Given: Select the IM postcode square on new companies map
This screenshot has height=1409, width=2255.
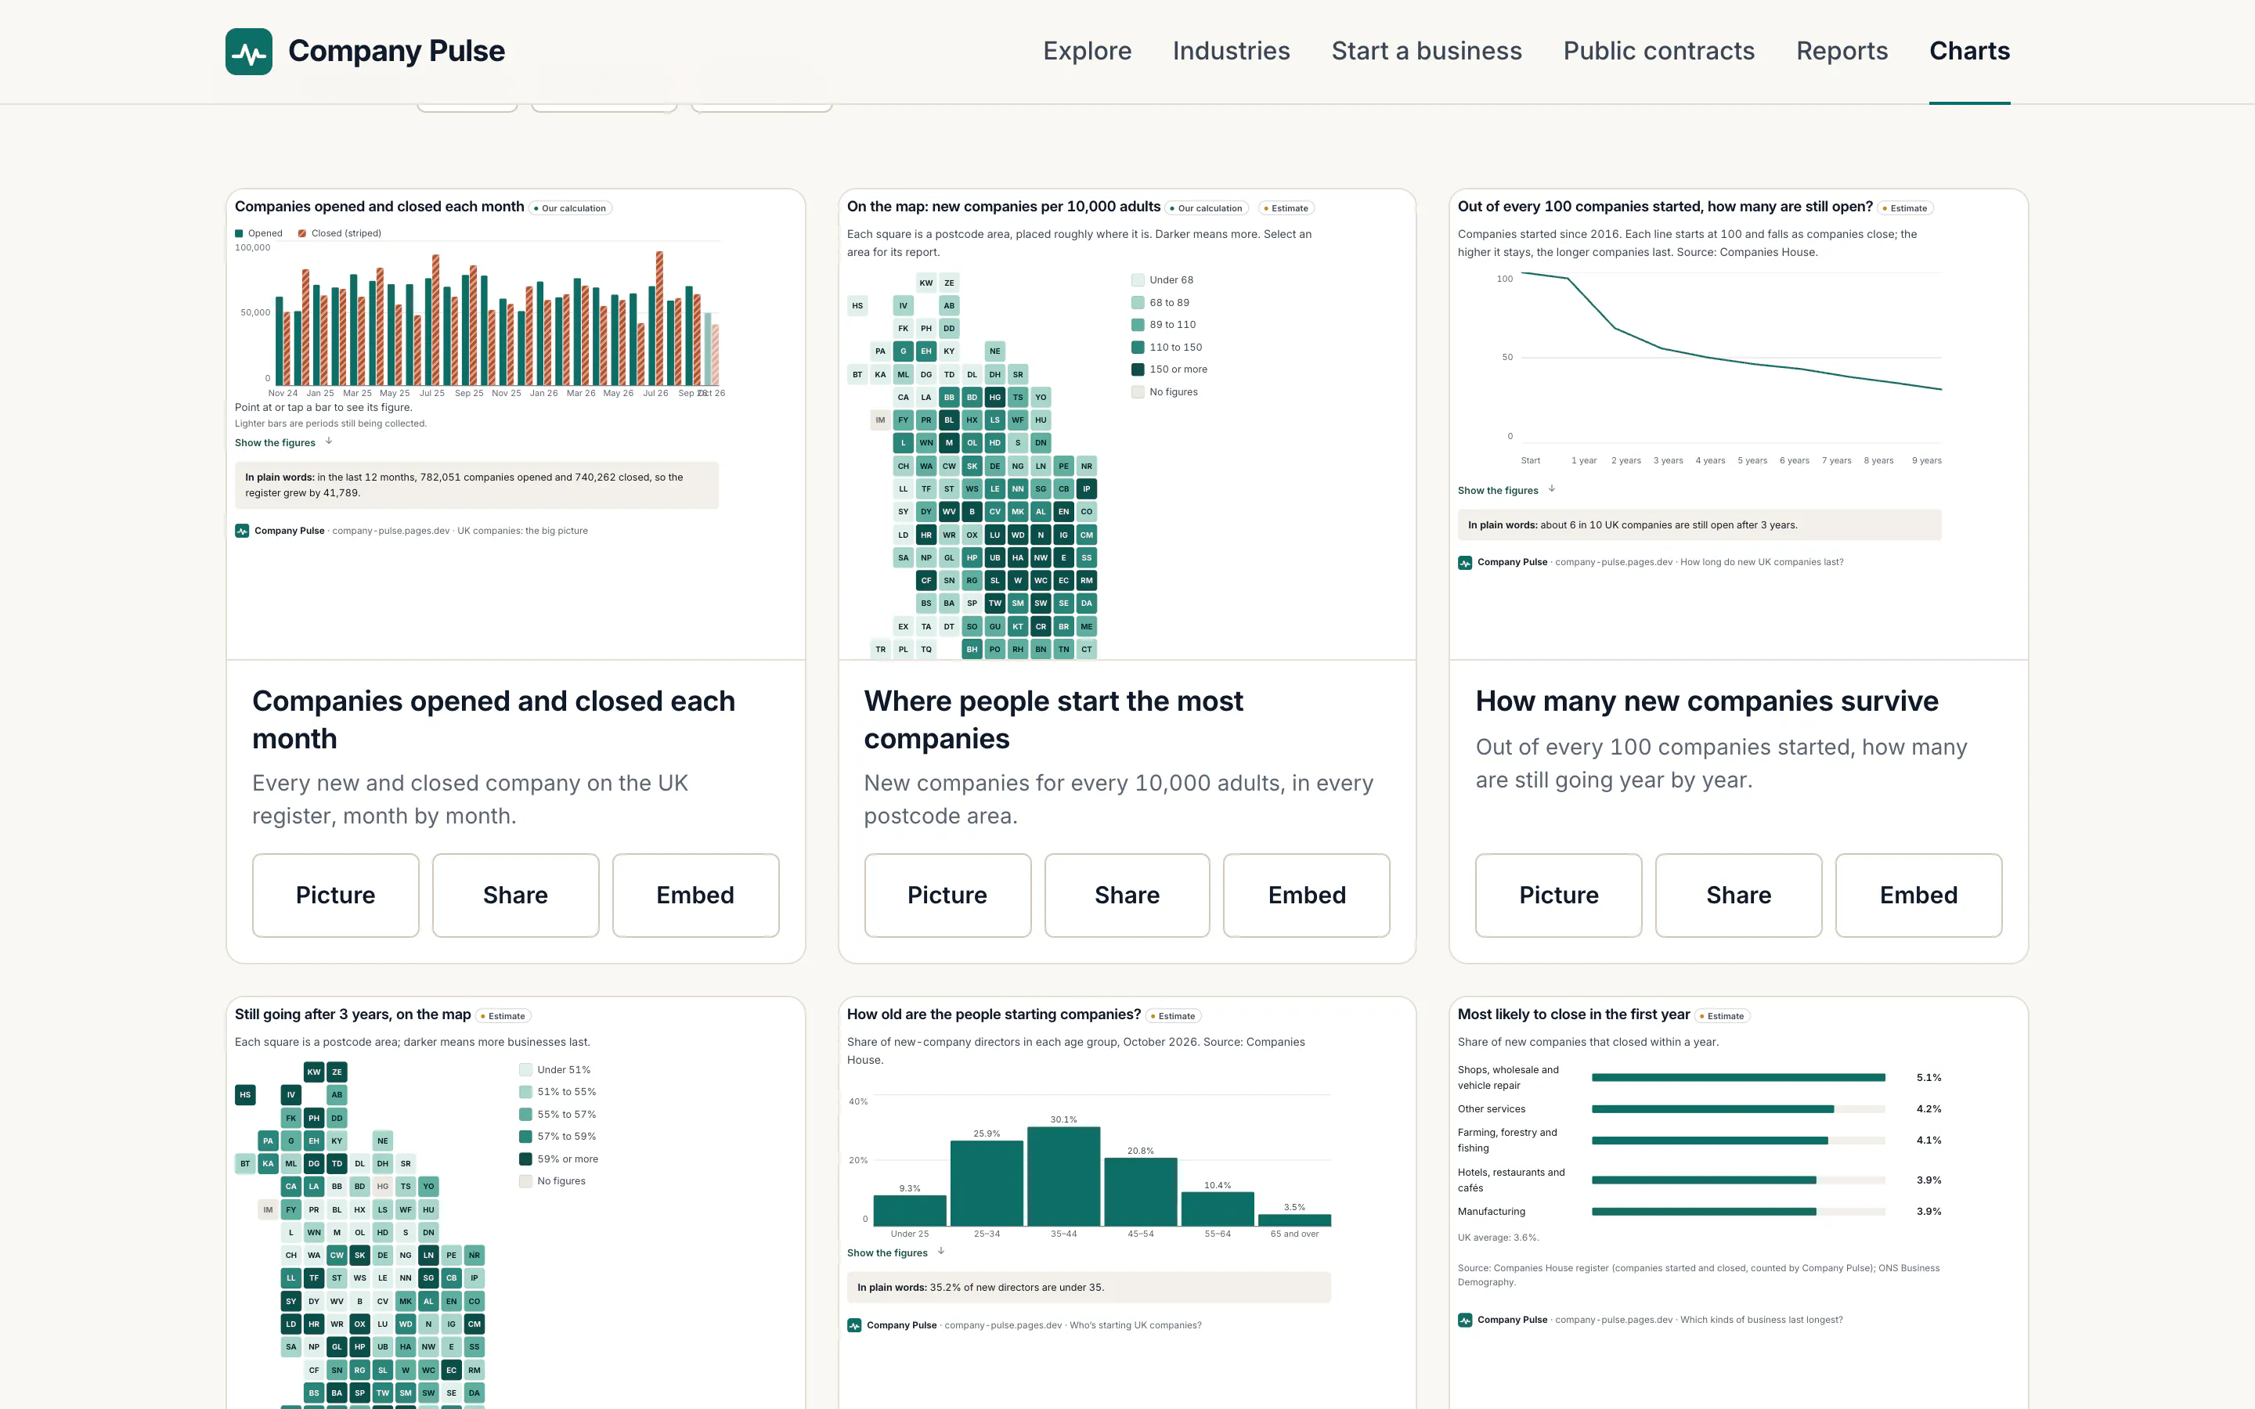Looking at the screenshot, I should (x=881, y=420).
